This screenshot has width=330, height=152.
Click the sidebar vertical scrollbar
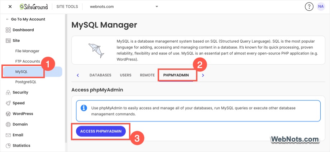point(66,78)
